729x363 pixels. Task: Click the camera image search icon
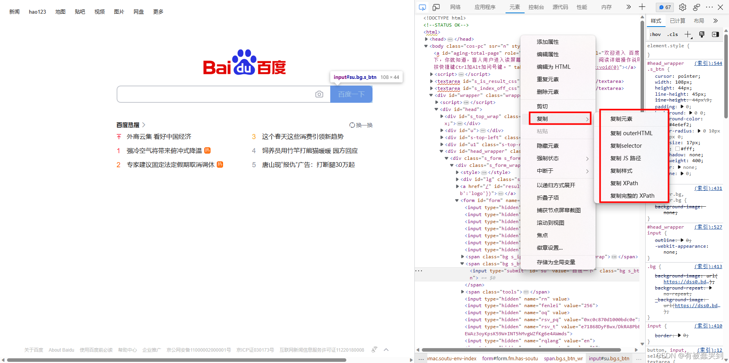[x=319, y=94]
